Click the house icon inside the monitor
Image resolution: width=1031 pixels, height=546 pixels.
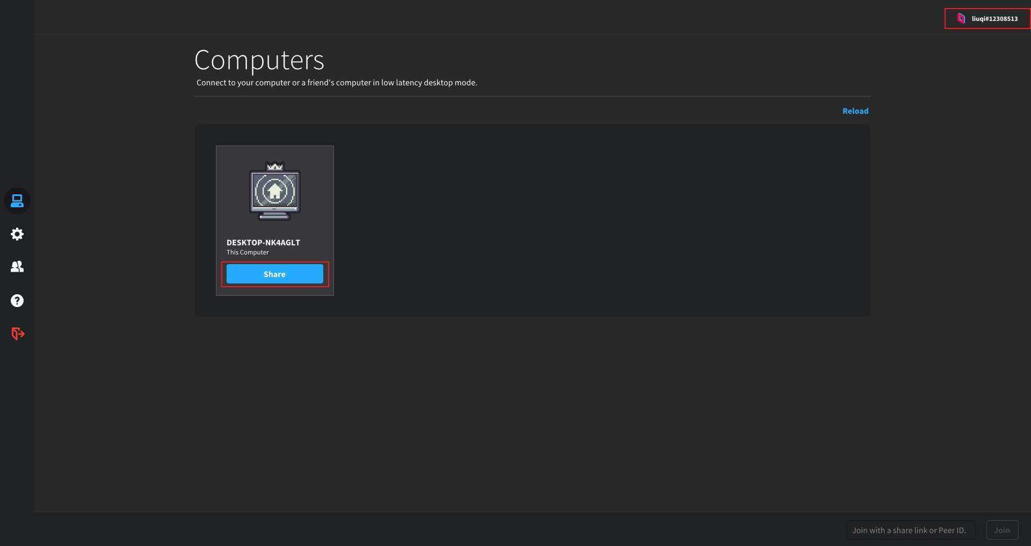coord(275,191)
